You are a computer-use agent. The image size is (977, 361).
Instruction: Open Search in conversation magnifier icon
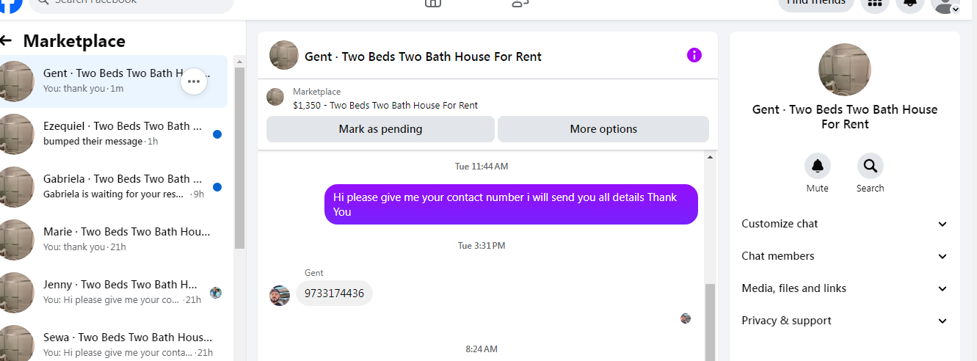click(870, 166)
